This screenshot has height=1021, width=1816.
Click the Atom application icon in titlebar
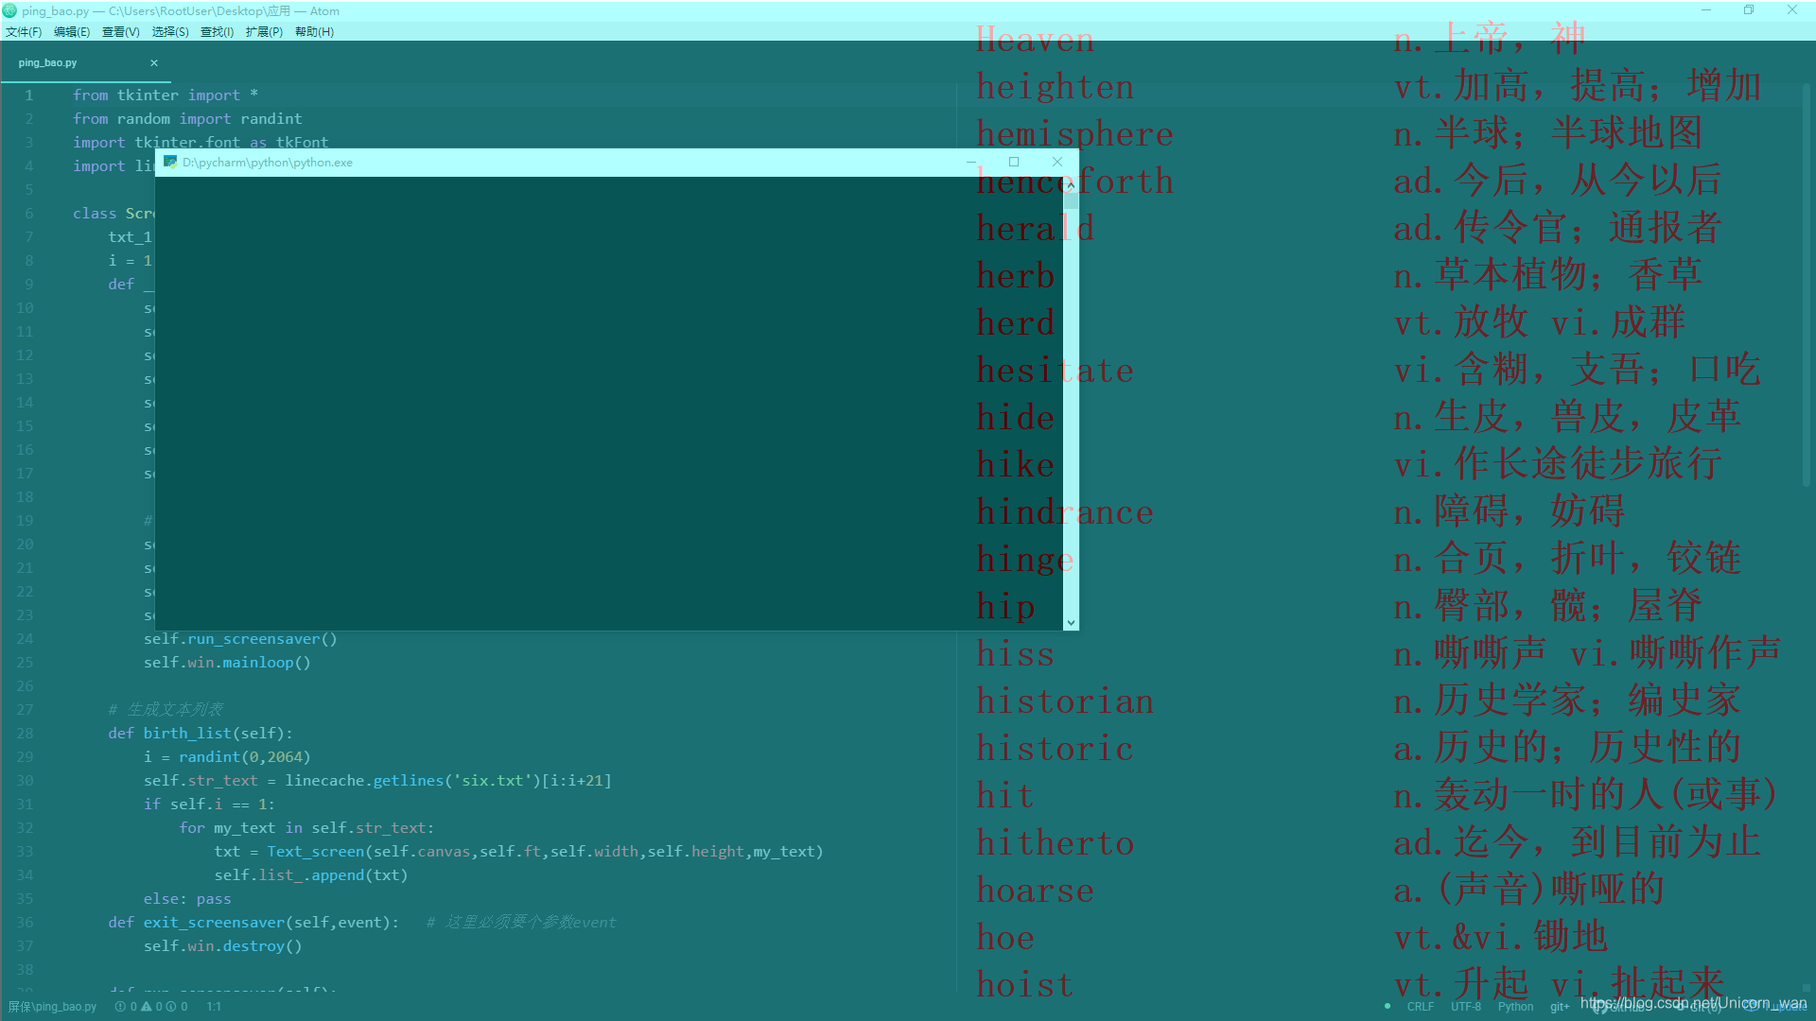pyautogui.click(x=10, y=9)
